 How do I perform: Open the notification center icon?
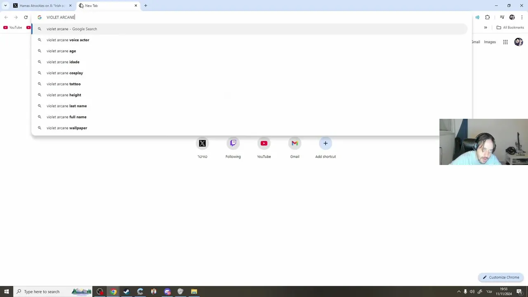[x=519, y=292]
